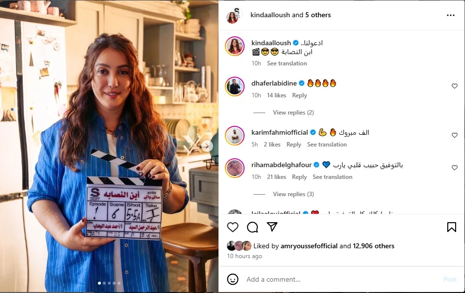
Task: Like karimfahmiofficial's comment
Action: pyautogui.click(x=454, y=135)
